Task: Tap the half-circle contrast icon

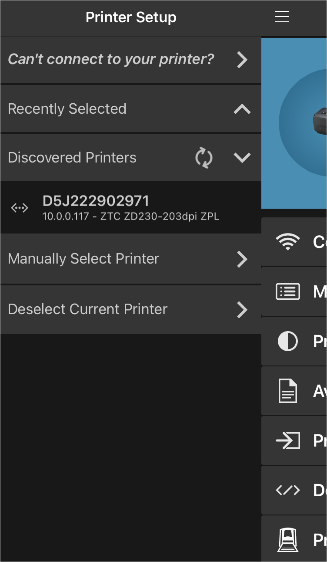Action: coord(288,341)
